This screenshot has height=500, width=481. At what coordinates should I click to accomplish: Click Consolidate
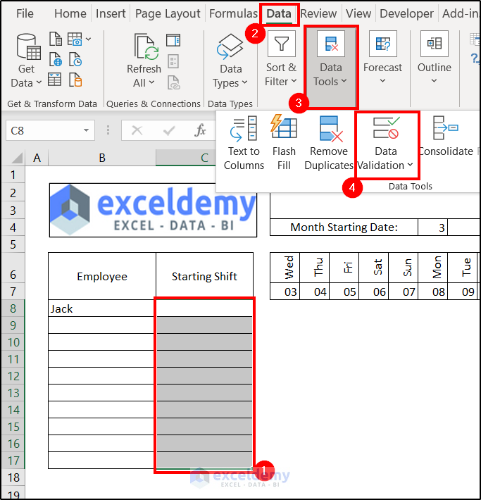click(x=446, y=137)
